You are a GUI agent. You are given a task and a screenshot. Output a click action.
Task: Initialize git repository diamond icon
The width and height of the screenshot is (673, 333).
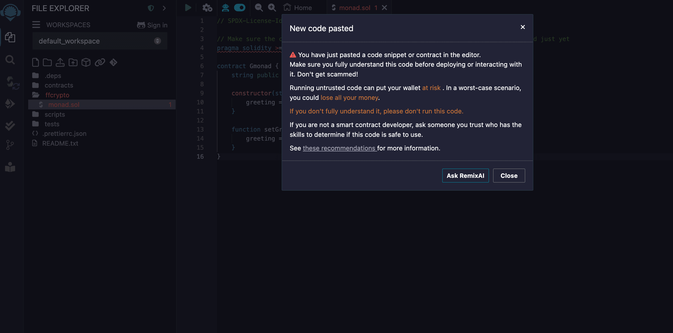(114, 62)
